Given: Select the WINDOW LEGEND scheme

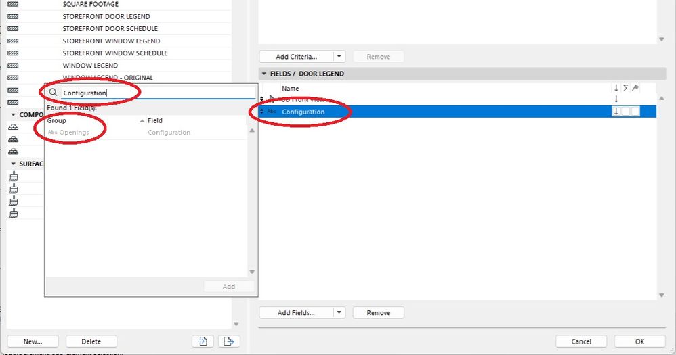Looking at the screenshot, I should point(90,66).
